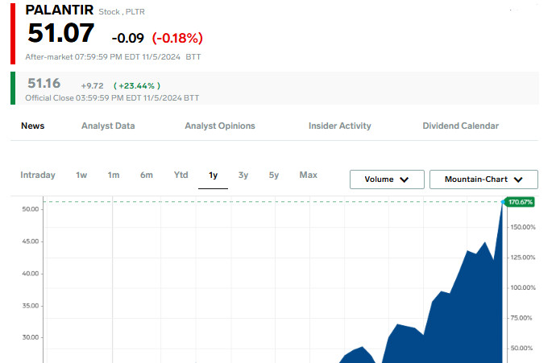The image size is (556, 363).
Task: Click the 30.00 price axis label
Action: click(x=31, y=337)
